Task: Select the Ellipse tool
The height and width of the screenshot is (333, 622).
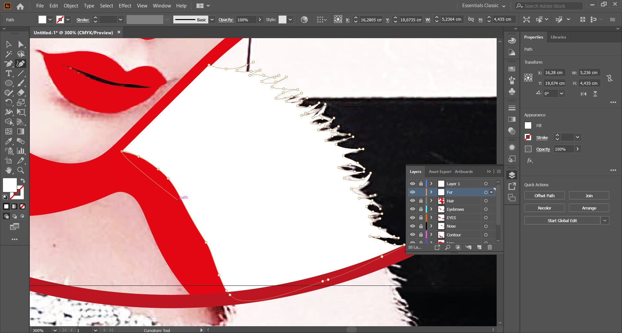Action: pyautogui.click(x=9, y=83)
